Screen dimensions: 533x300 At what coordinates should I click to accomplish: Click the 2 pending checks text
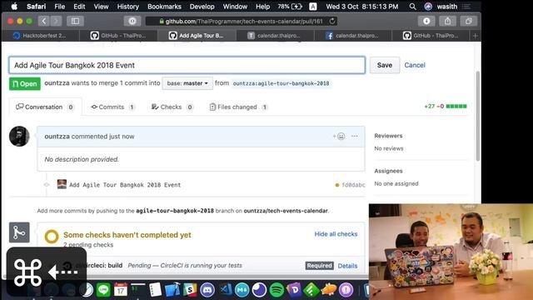tap(88, 244)
